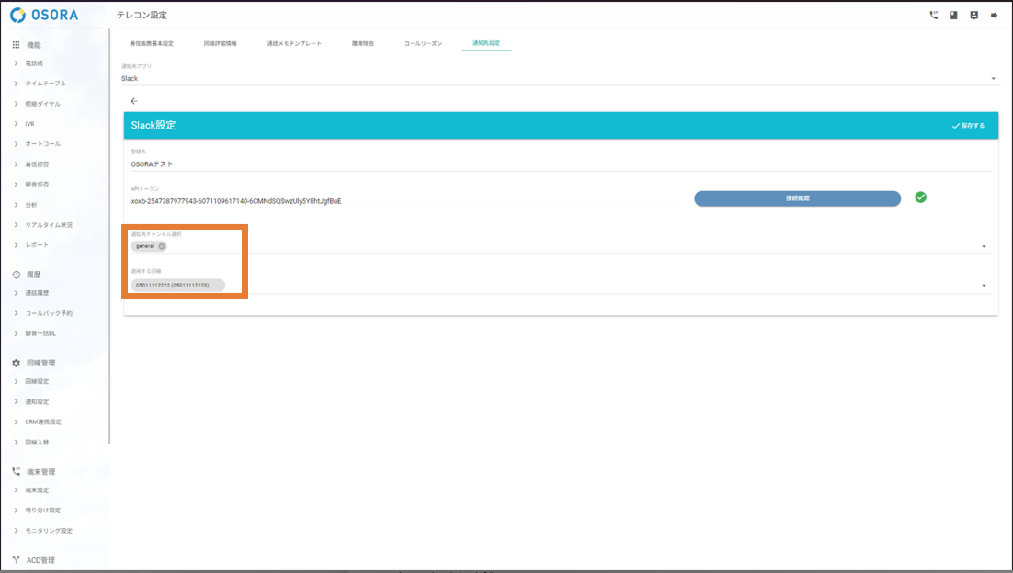Click the 保存する save button
Image resolution: width=1013 pixels, height=573 pixels.
click(968, 126)
